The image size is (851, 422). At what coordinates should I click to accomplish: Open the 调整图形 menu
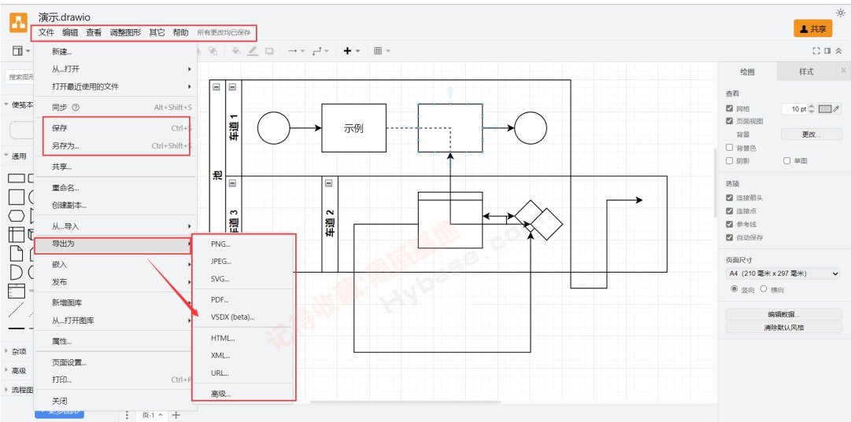coord(125,32)
